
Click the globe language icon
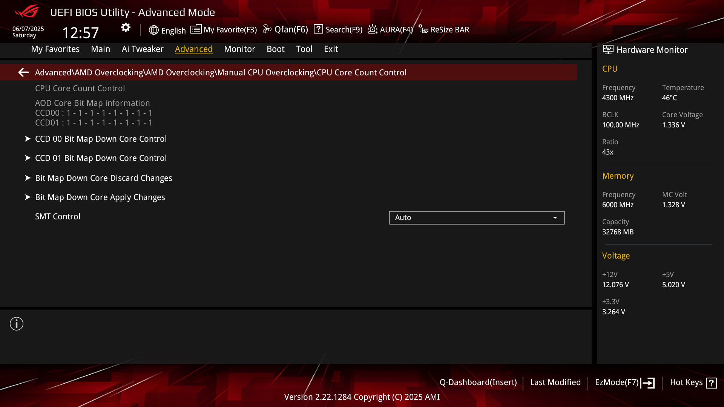pyautogui.click(x=153, y=30)
